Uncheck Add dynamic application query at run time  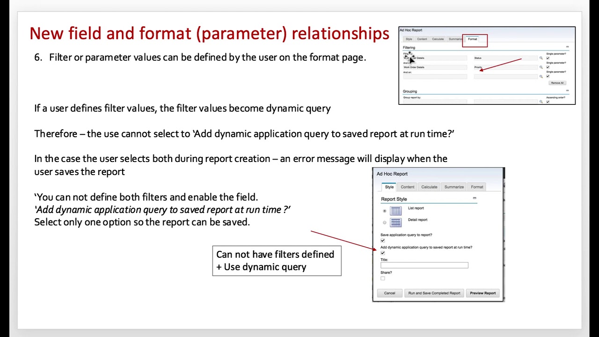pos(383,253)
